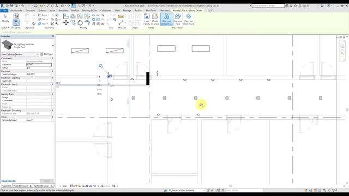349x196 pixels.
Task: Open the Manage ribbon tab
Action: pos(127,10)
